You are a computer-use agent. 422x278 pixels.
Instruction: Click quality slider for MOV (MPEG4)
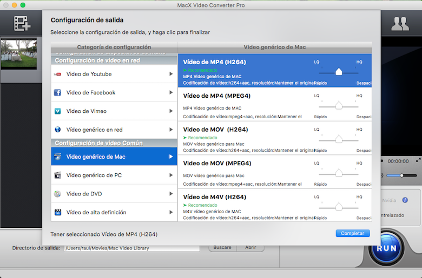tap(339, 173)
